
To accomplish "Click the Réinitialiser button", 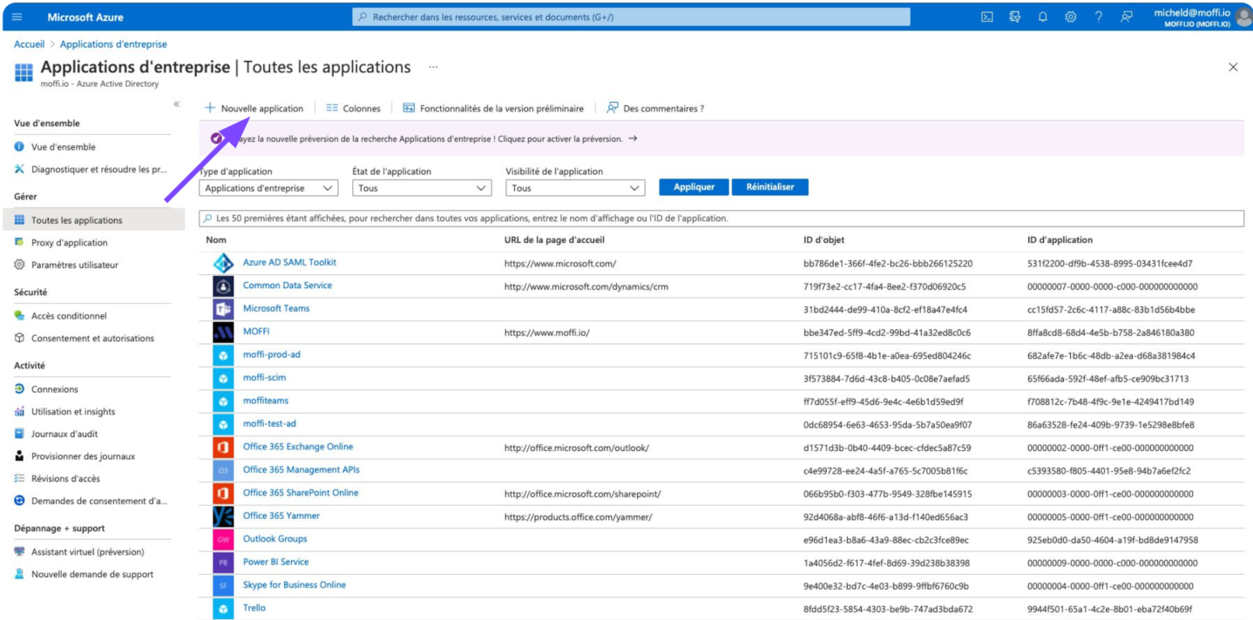I will tap(770, 187).
